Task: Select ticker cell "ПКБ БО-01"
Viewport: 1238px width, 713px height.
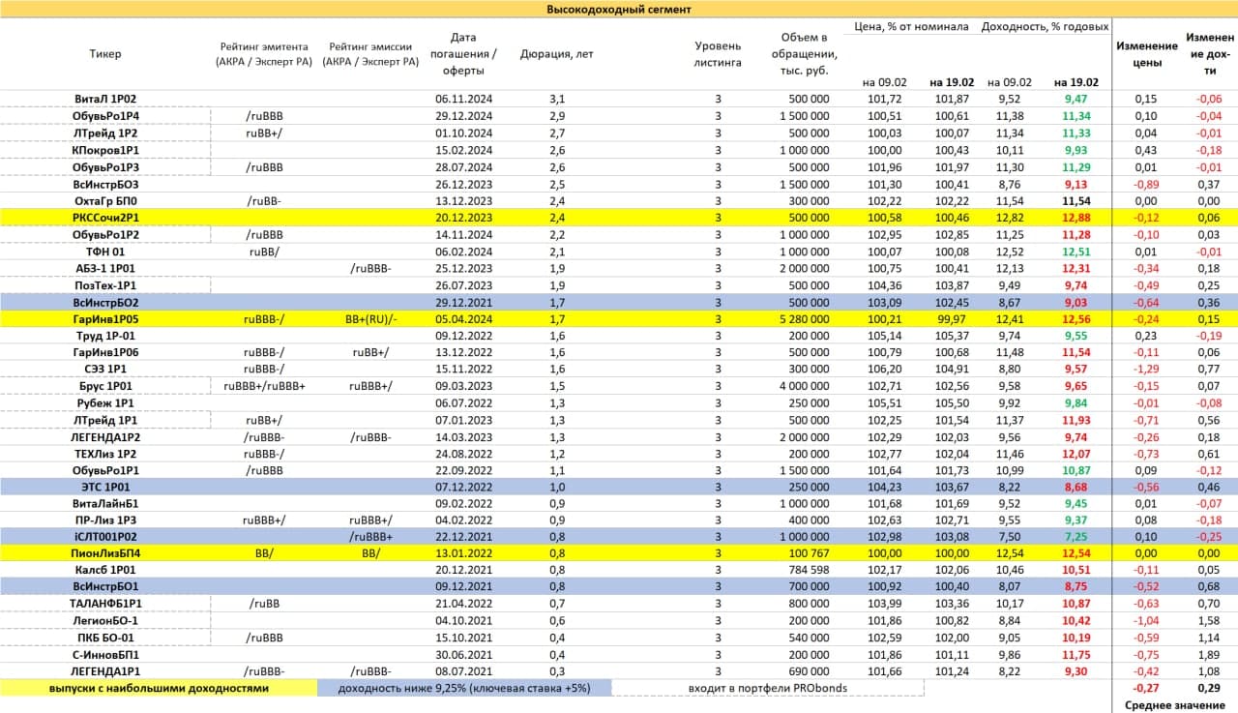Action: (x=105, y=639)
